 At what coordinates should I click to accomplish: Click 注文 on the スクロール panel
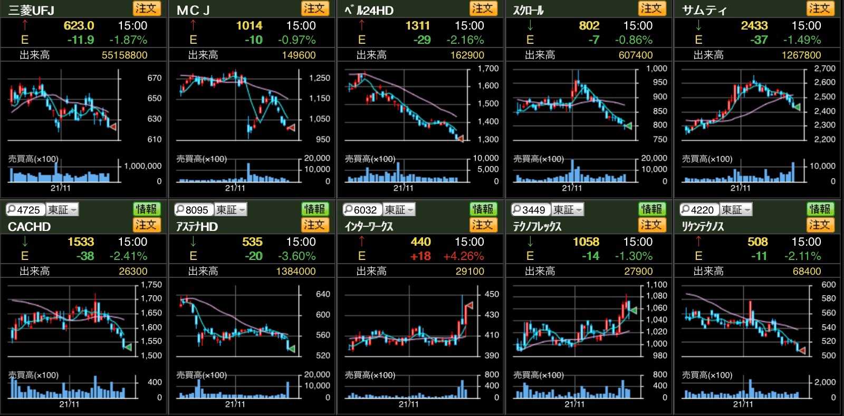tap(651, 8)
